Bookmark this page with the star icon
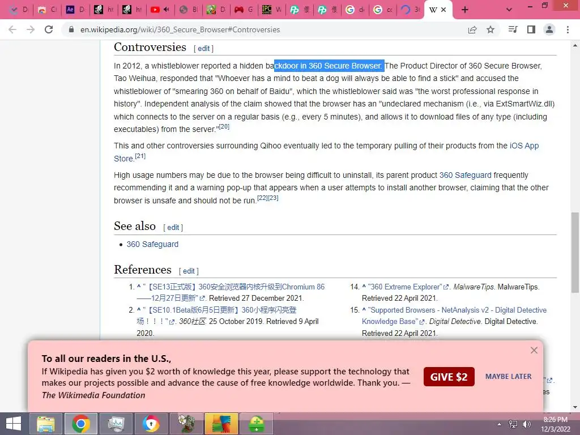The width and height of the screenshot is (580, 435). coord(491,29)
